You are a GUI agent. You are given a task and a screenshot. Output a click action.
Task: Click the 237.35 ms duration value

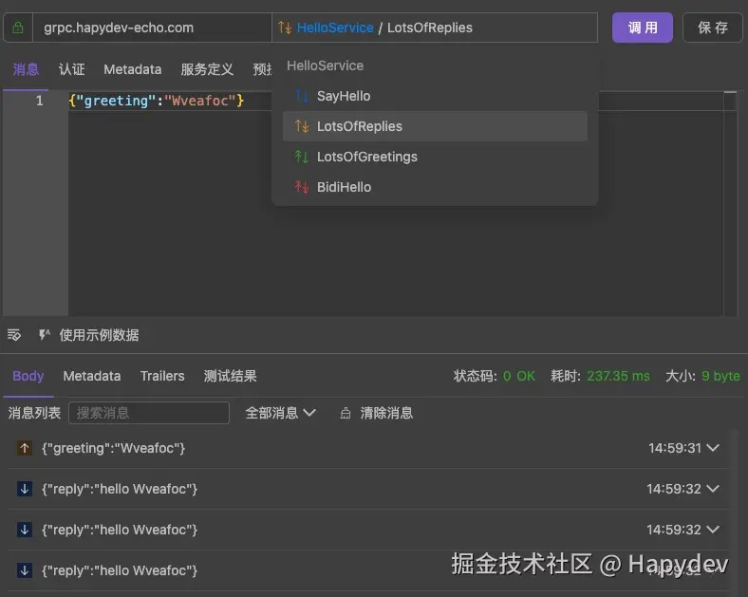[x=618, y=376]
